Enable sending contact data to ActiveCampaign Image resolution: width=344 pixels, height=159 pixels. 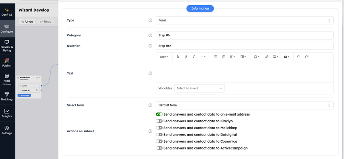[x=159, y=148]
